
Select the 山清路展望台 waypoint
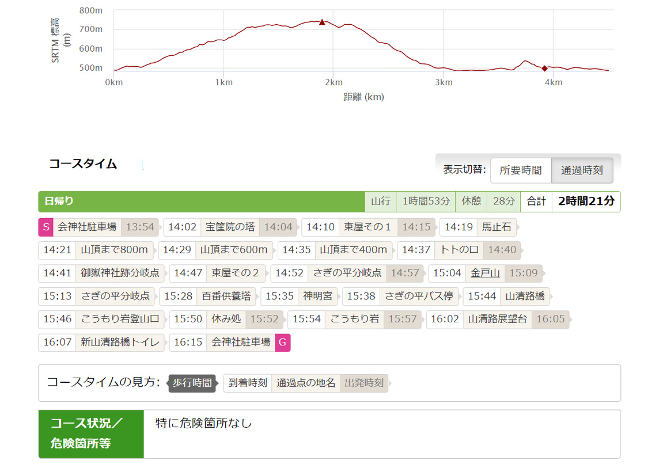(x=497, y=319)
